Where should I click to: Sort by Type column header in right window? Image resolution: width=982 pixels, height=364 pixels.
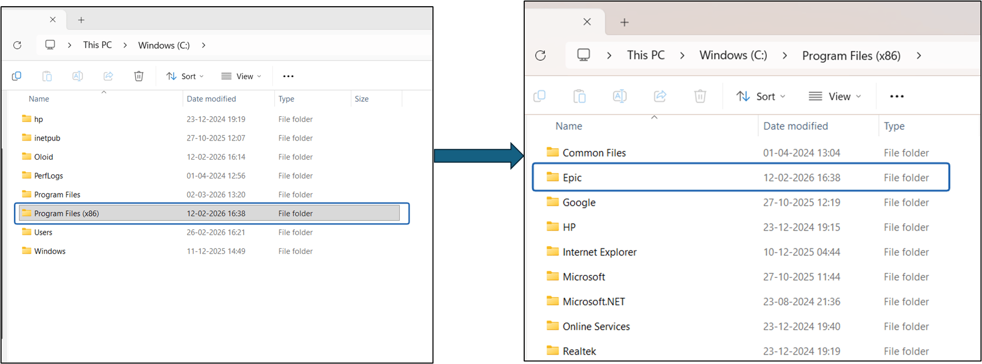[894, 126]
